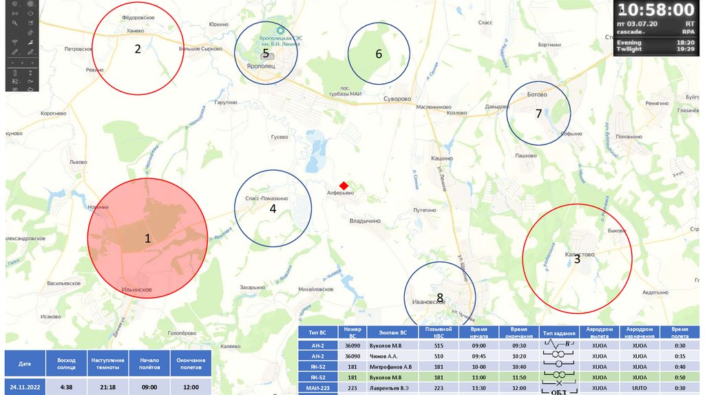Click the 'Восход солнца' header cell
705x395 pixels.
click(x=66, y=363)
